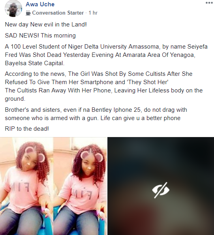This screenshot has height=235, width=214.
Task: Open the three-dot post options menu
Action: 209,3
